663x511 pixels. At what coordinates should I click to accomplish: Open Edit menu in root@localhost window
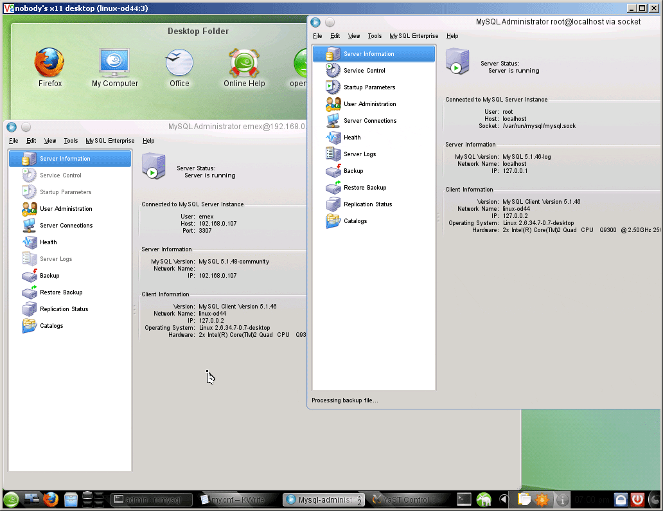(x=335, y=36)
